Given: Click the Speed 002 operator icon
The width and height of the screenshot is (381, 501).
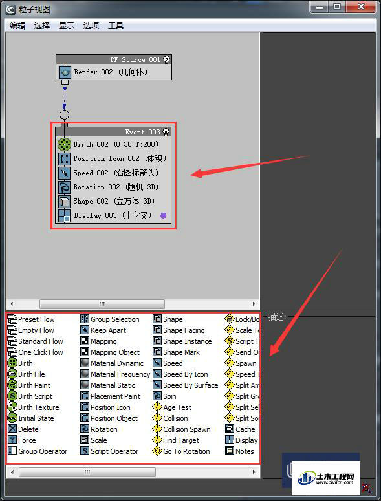Looking at the screenshot, I should pos(64,173).
